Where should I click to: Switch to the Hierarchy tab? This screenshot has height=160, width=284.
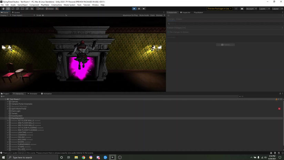18,94
